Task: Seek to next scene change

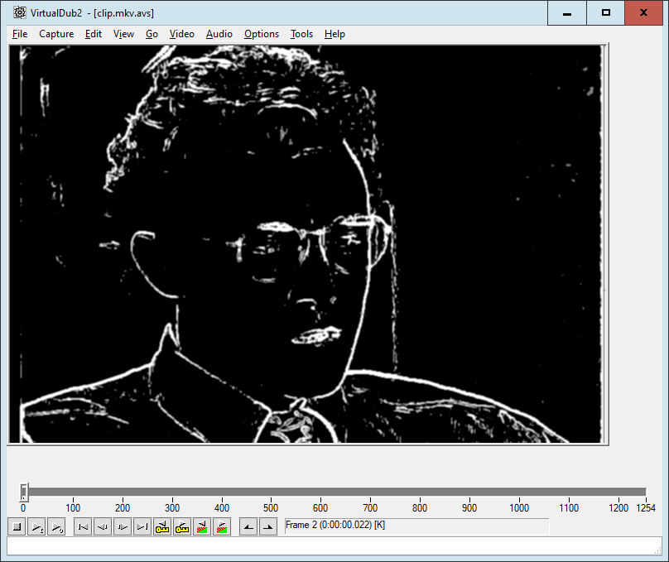Action: click(x=222, y=526)
